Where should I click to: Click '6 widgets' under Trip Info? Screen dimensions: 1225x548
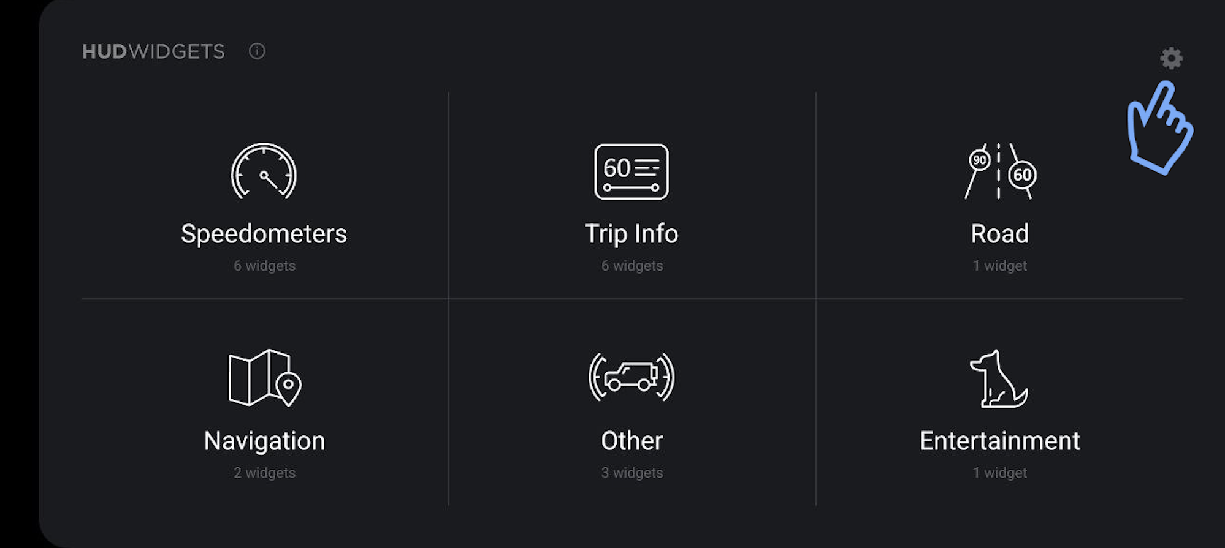click(632, 266)
